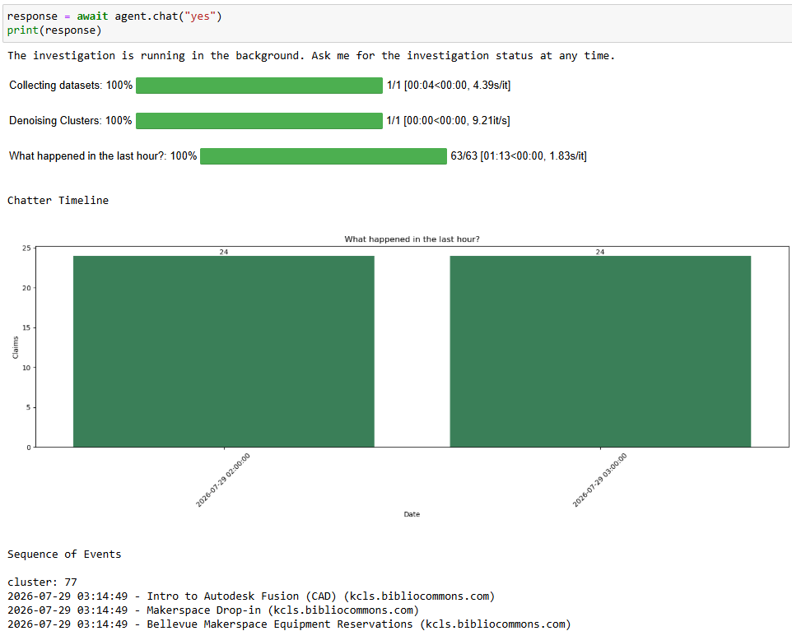The height and width of the screenshot is (631, 792).
Task: Click the code cell input containing agent.chat
Action: pos(396,23)
